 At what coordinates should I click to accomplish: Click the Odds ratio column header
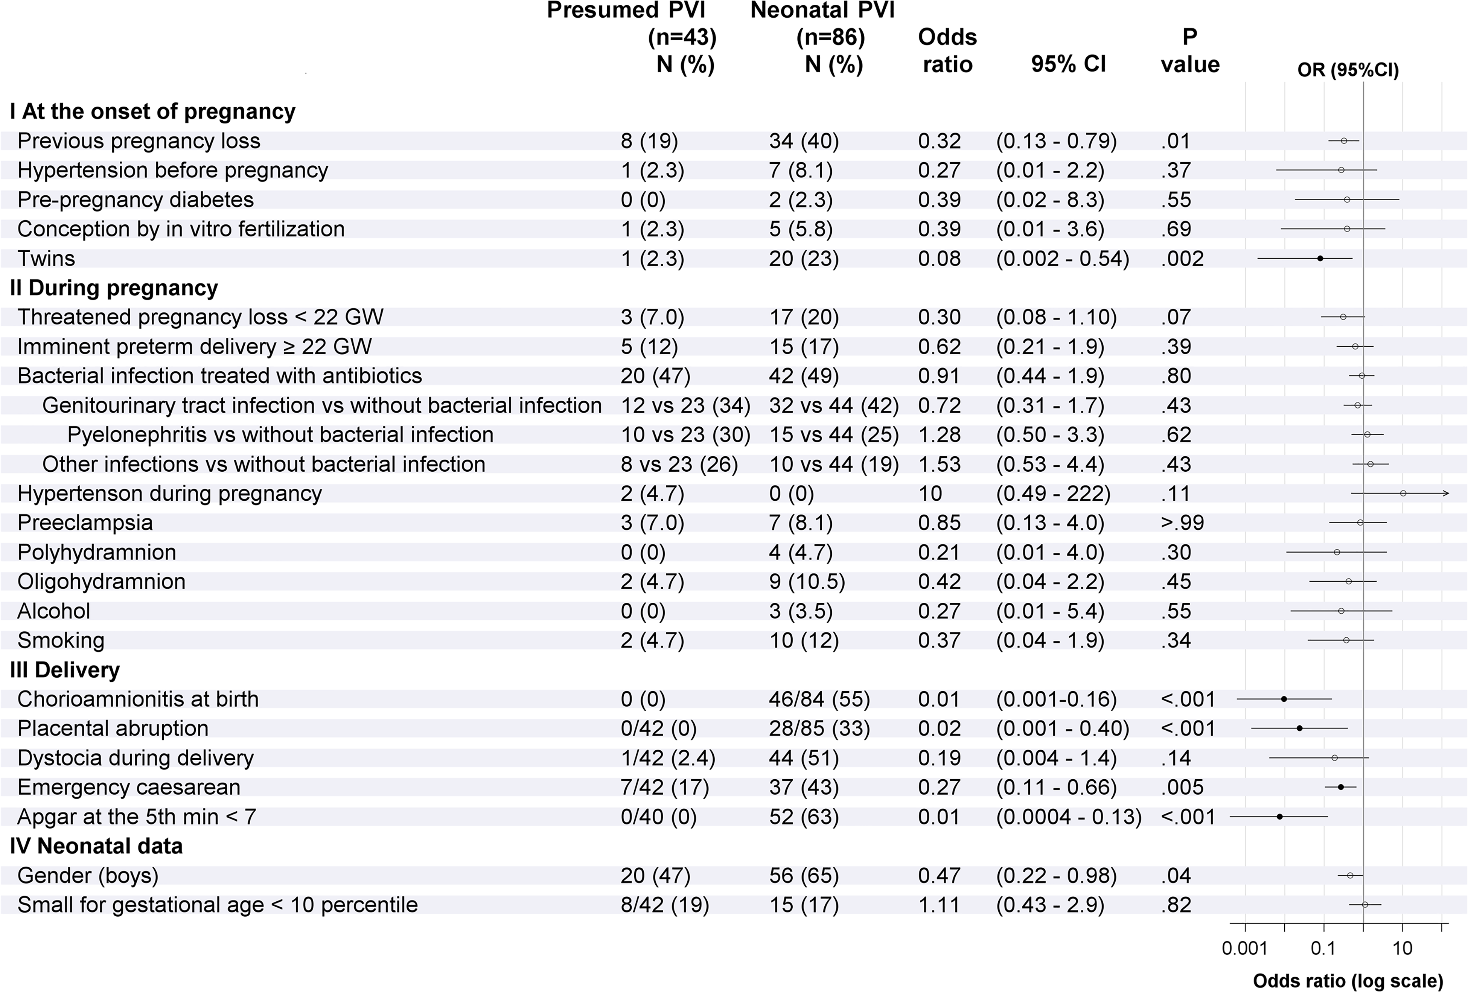coord(947,50)
